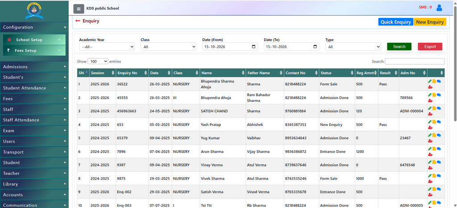Open the Staff Attendance menu
This screenshot has height=208, width=457.
(34, 120)
